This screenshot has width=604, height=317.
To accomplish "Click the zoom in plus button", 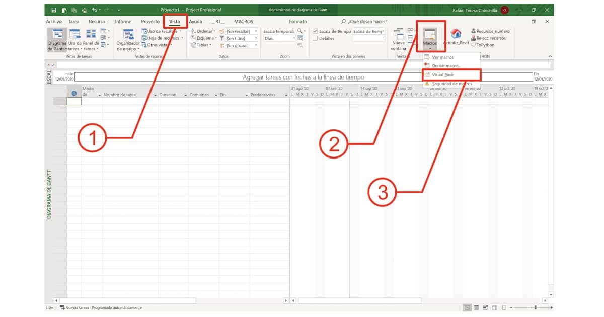I will point(552,307).
